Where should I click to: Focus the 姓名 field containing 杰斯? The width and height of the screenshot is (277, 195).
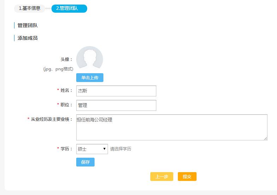tap(116, 91)
